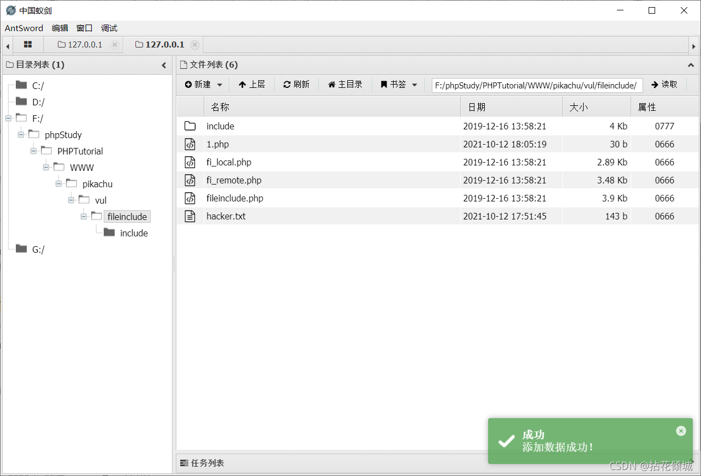Screen dimensions: 701x476
Task: Dismiss the 成功 success notification
Action: tap(681, 431)
